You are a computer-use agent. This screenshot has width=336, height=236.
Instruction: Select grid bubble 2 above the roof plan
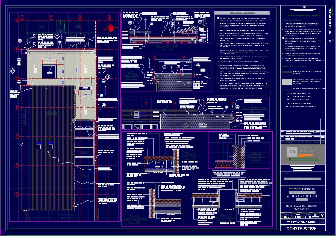click(51, 17)
